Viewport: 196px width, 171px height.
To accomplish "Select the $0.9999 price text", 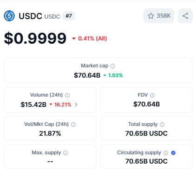I will coord(35,38).
